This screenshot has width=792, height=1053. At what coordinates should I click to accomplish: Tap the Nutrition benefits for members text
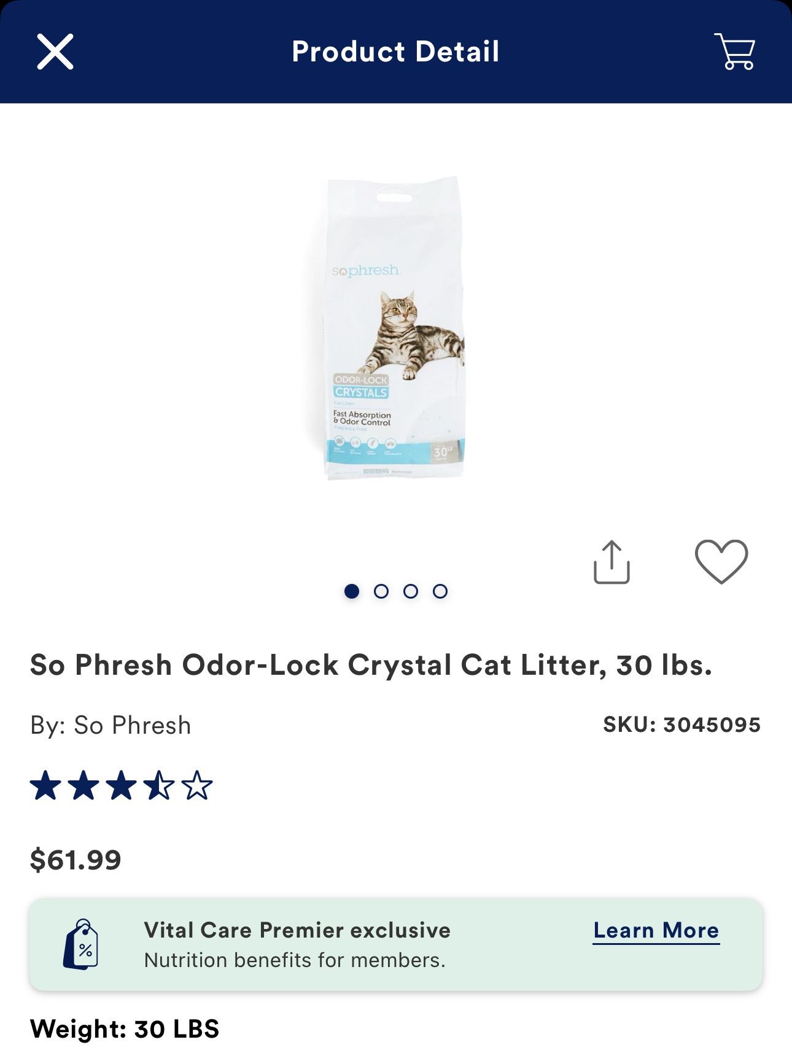[295, 960]
